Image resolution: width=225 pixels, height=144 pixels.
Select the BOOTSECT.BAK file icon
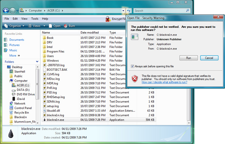(x=44, y=70)
